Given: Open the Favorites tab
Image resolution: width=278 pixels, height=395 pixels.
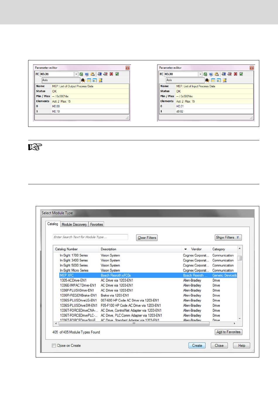Looking at the screenshot, I should 97,224.
